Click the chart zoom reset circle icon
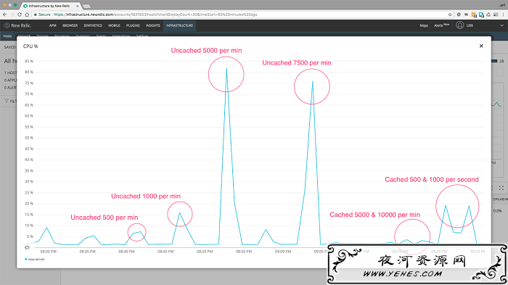This screenshot has width=508, height=285. click(28, 248)
